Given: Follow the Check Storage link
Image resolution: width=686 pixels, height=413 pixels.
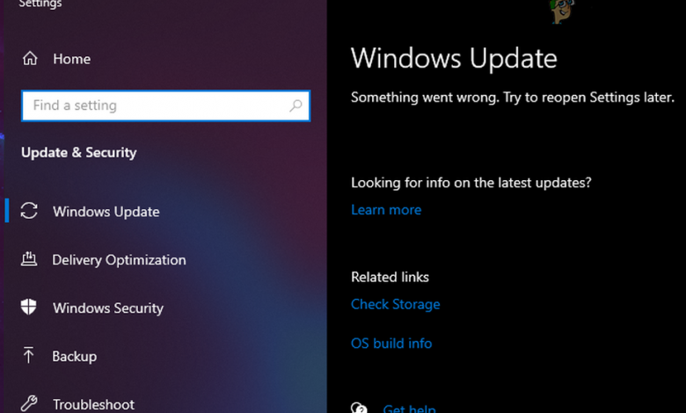Looking at the screenshot, I should click(395, 305).
